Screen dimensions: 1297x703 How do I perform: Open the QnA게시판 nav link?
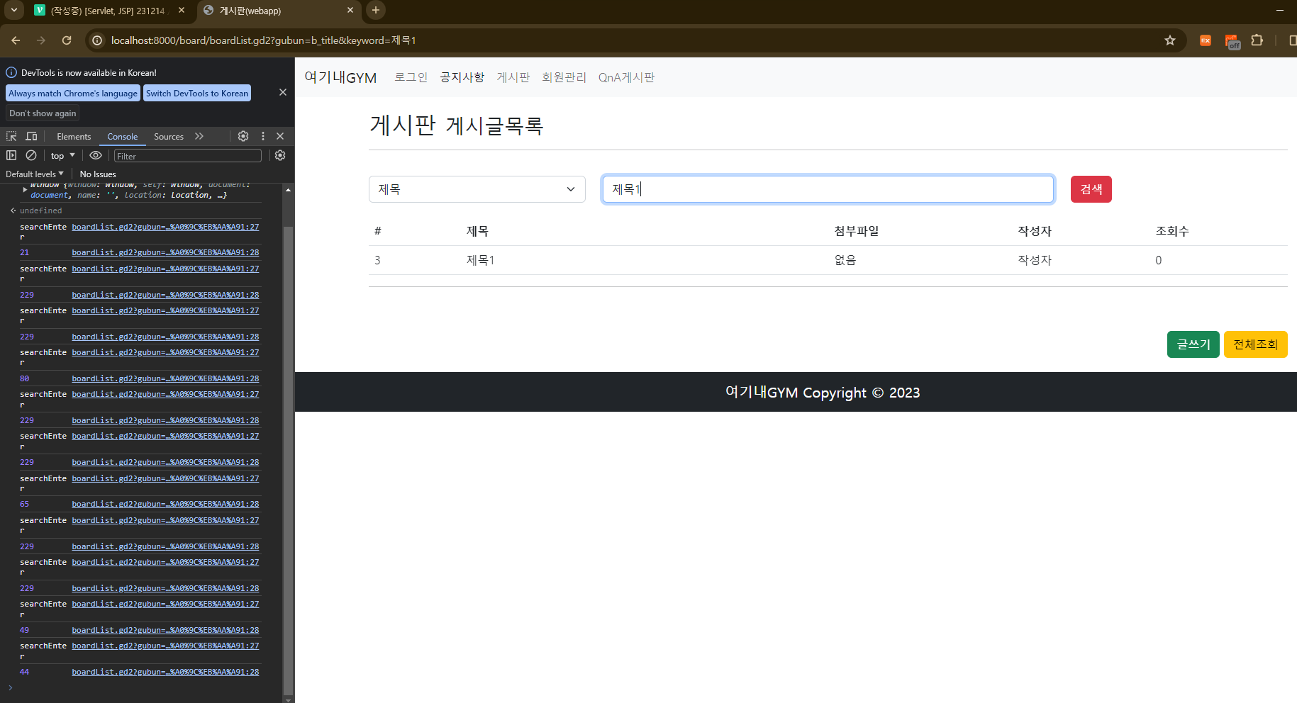click(627, 77)
